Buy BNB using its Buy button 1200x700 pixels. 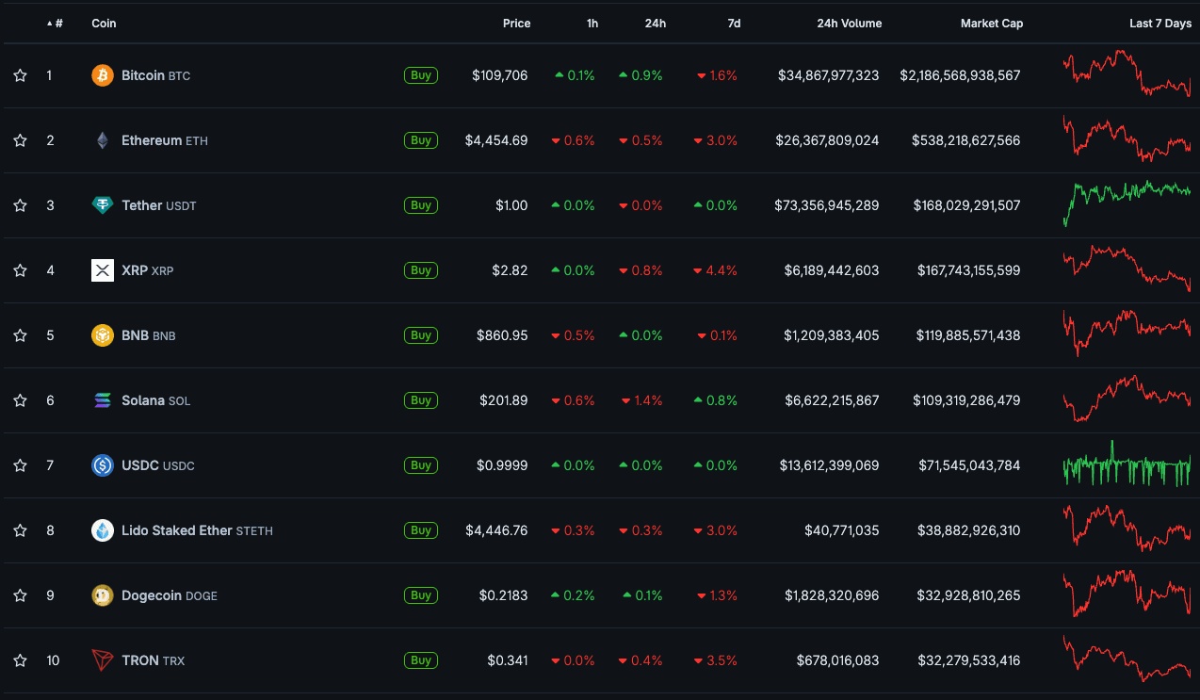(x=421, y=335)
